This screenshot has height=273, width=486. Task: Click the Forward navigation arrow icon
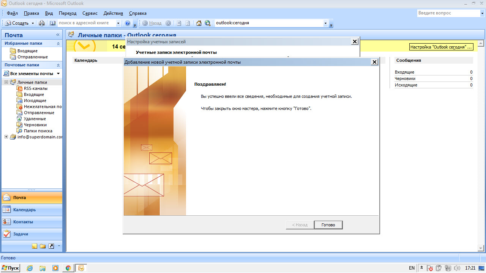pos(168,23)
